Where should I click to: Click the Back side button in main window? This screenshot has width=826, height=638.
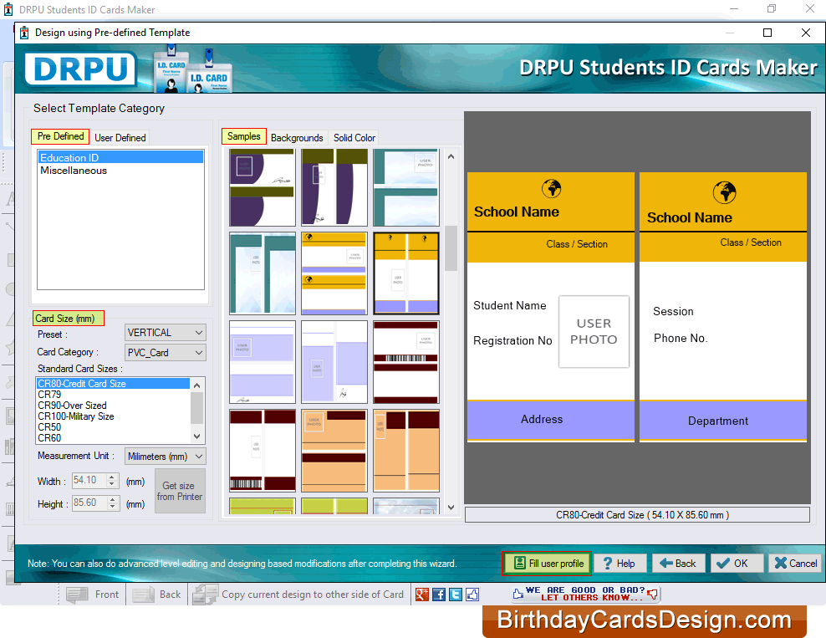click(156, 595)
